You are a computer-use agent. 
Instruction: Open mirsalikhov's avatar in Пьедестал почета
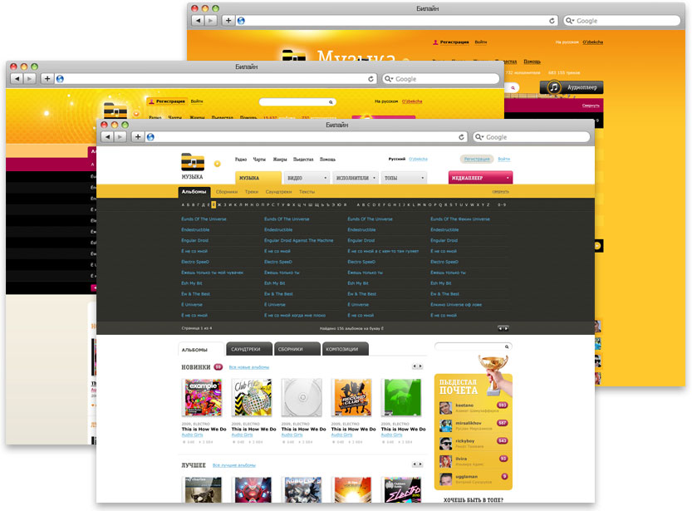445,425
